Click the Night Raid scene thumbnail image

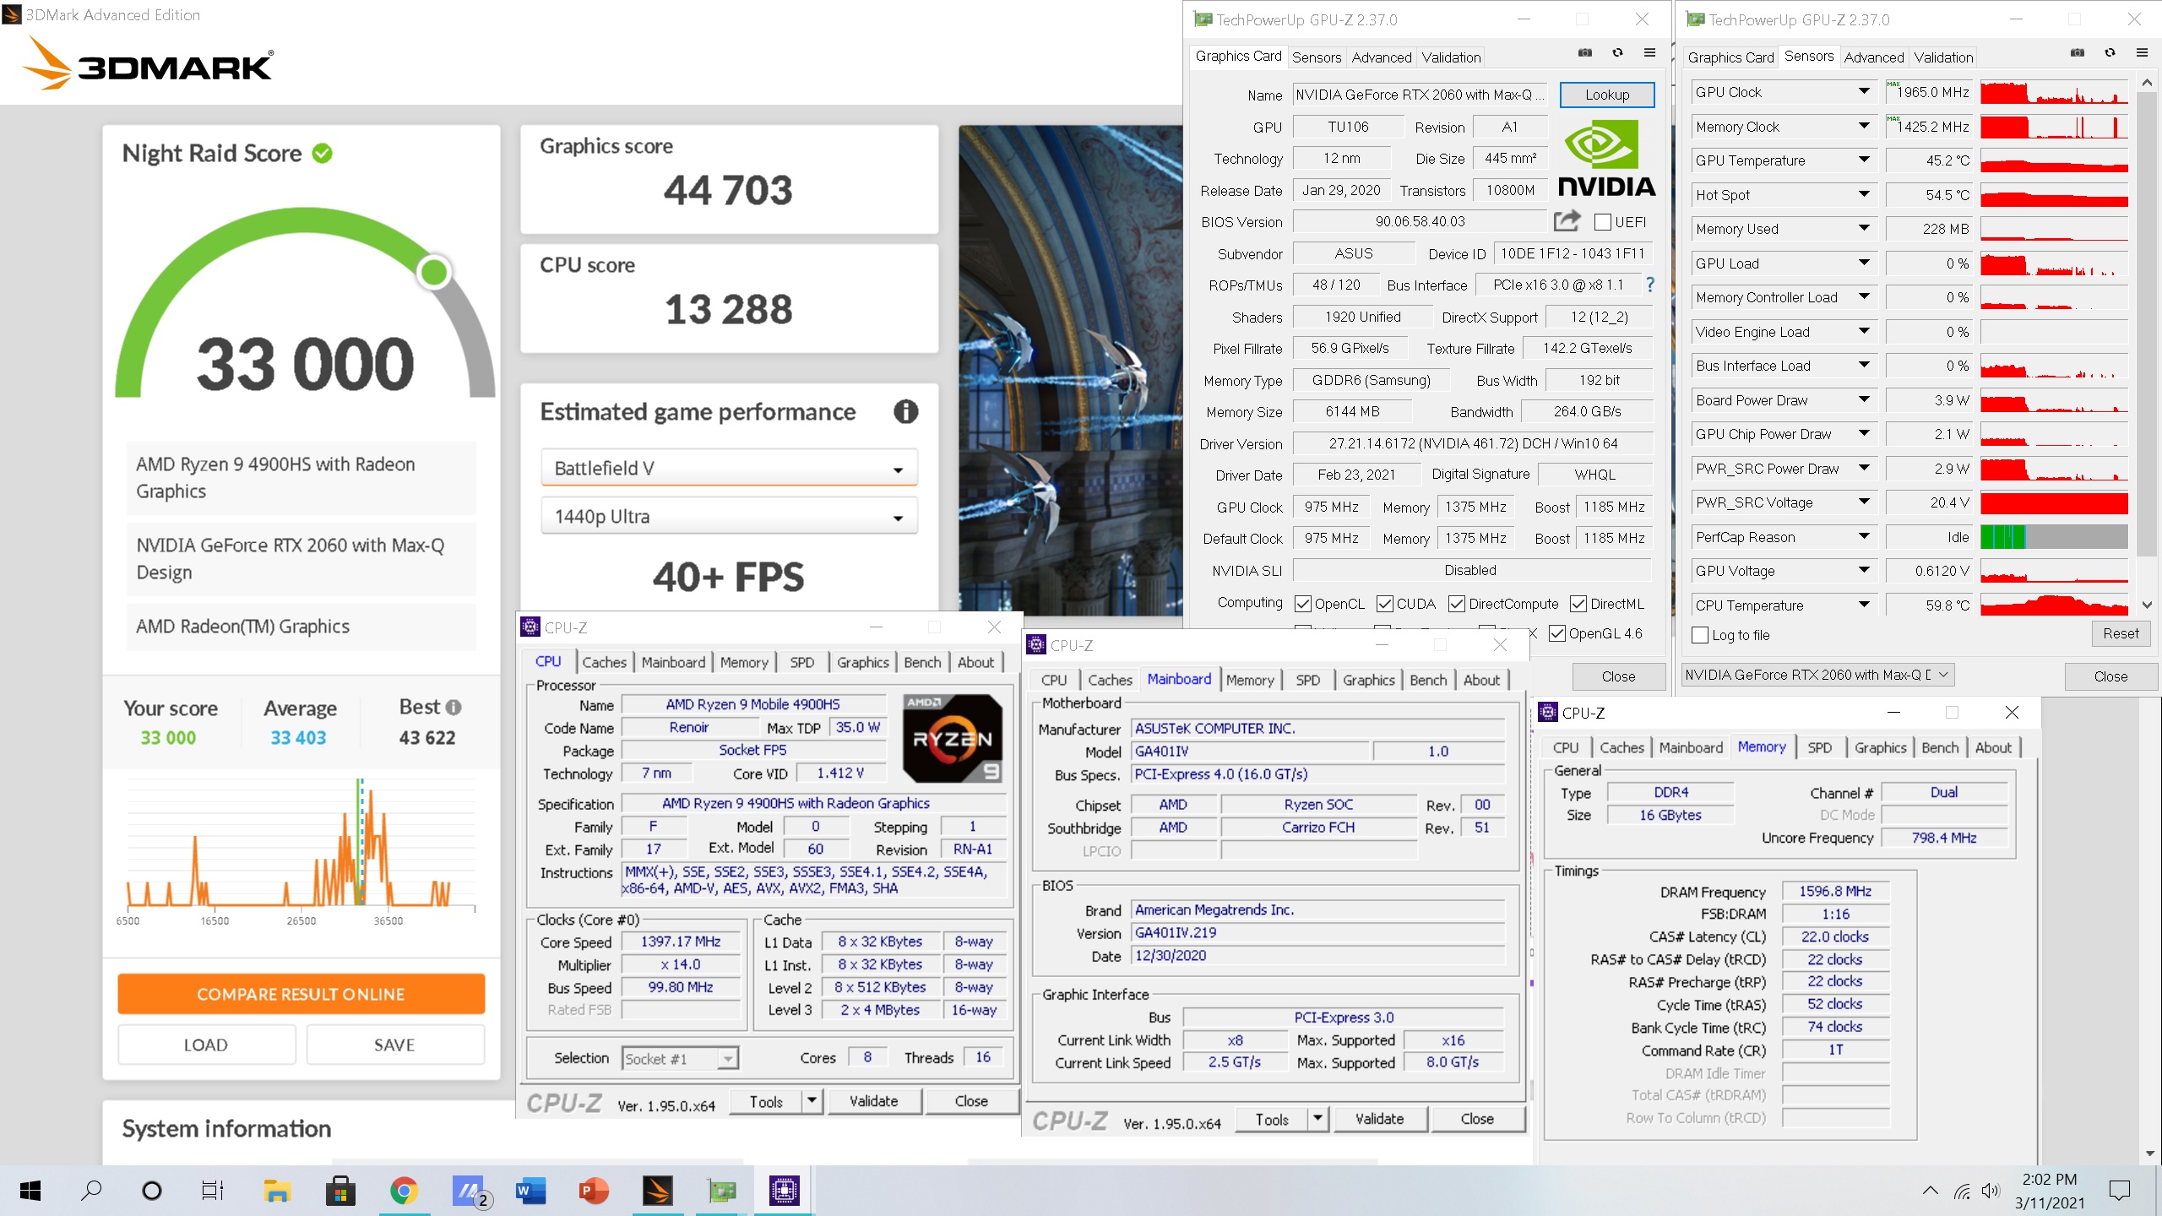1070,369
